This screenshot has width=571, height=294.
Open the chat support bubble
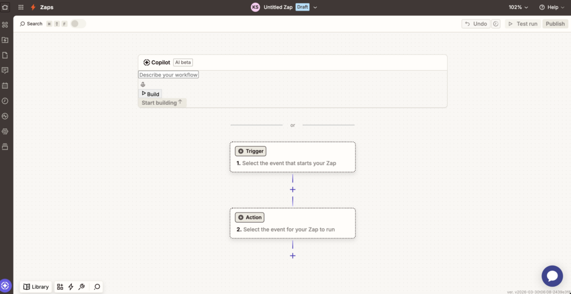point(552,276)
